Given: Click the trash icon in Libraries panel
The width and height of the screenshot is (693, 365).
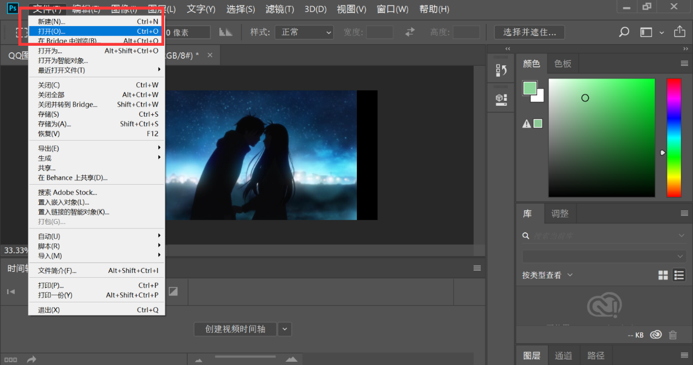Looking at the screenshot, I should (673, 335).
